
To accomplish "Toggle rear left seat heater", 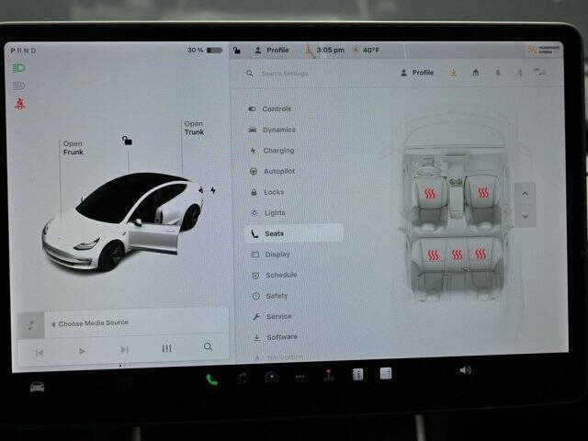I will 433,255.
